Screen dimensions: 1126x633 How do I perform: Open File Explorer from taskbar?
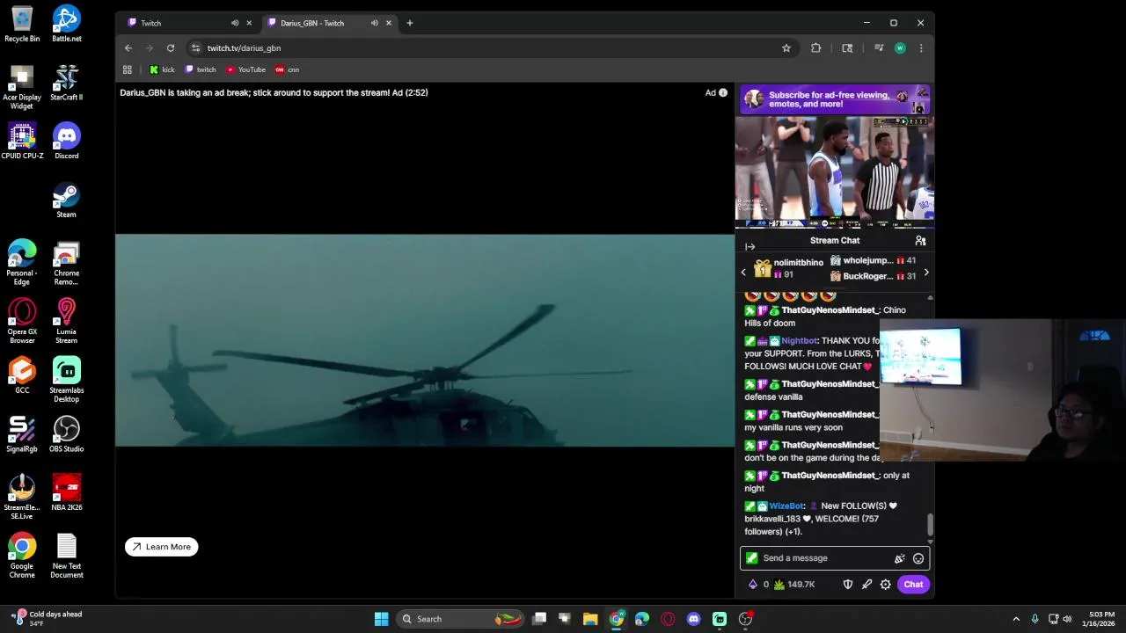(590, 619)
